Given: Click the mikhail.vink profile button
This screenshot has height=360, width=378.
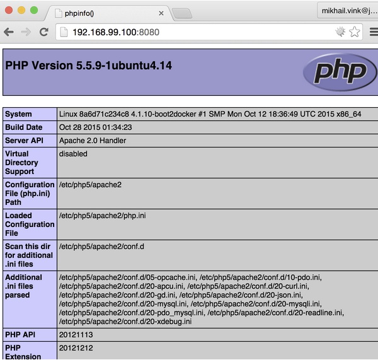Looking at the screenshot, I should [x=348, y=11].
